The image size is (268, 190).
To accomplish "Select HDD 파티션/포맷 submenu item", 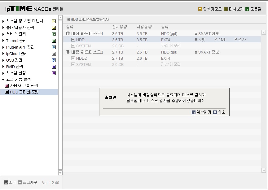I will (x=24, y=92).
